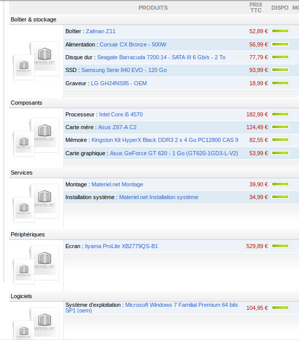Click the Services section header
The height and width of the screenshot is (340, 299).
[x=21, y=173]
